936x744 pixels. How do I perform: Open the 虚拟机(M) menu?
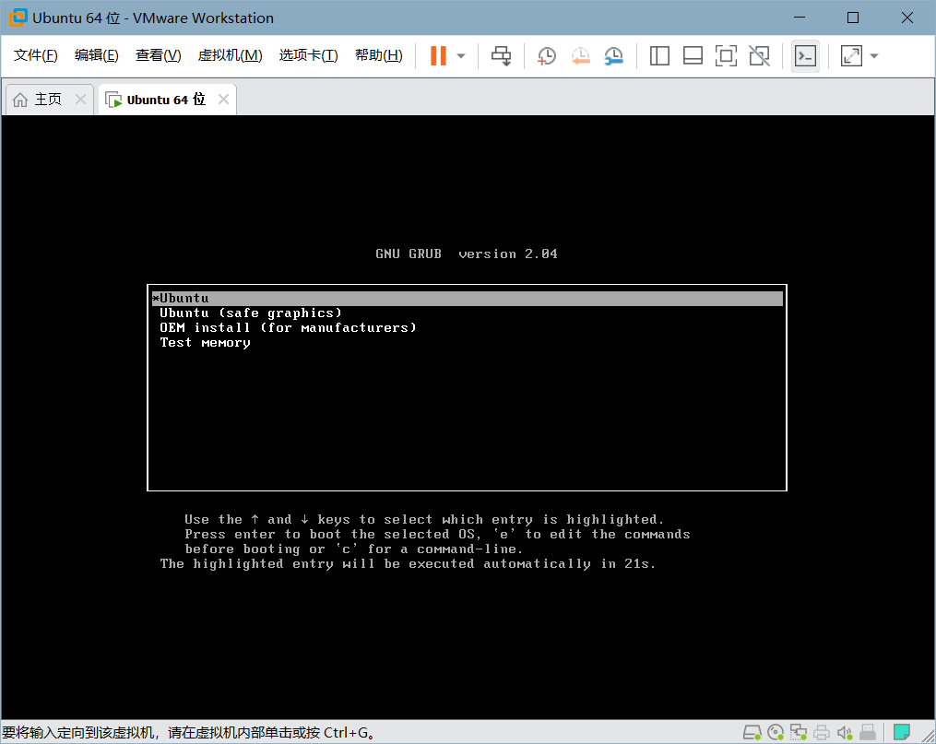pyautogui.click(x=230, y=55)
